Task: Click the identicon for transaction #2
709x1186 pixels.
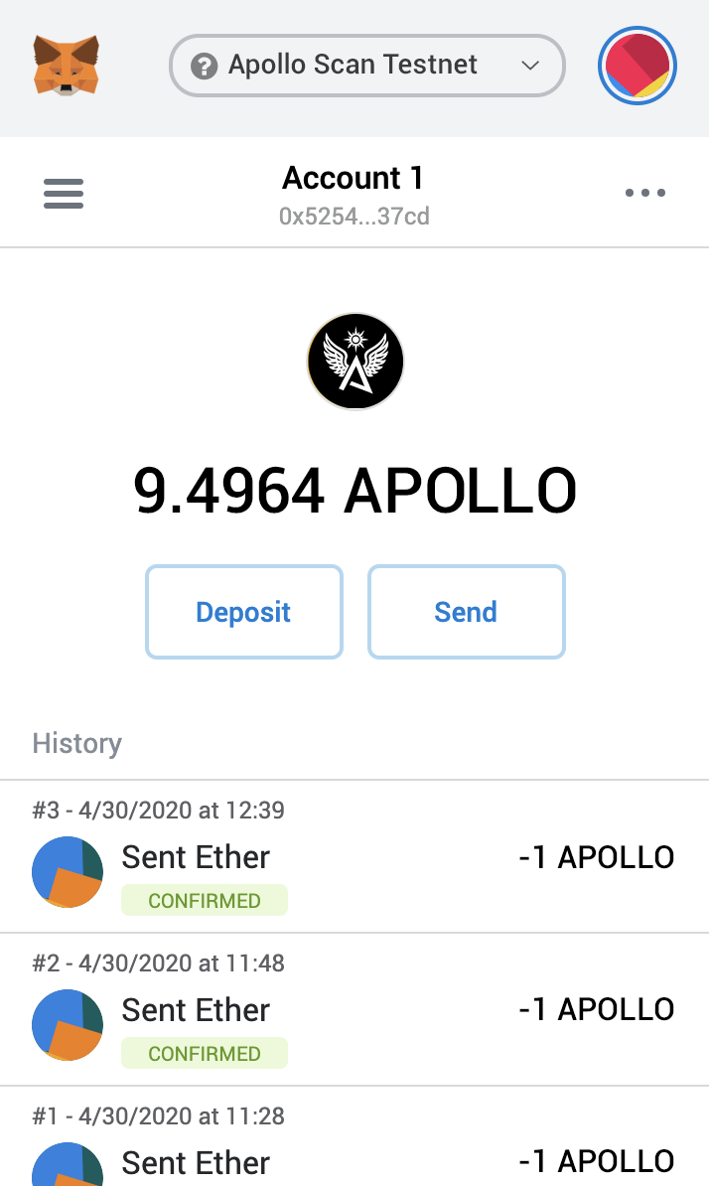Action: click(68, 1025)
